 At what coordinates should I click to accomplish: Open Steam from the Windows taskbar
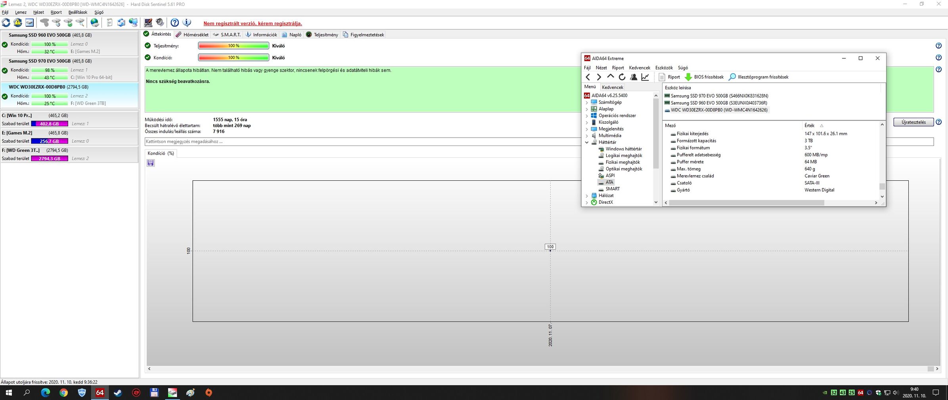click(x=118, y=392)
